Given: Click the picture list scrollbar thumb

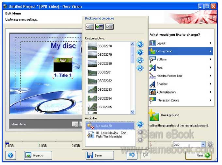Looking at the screenshot, I should pos(132,55).
